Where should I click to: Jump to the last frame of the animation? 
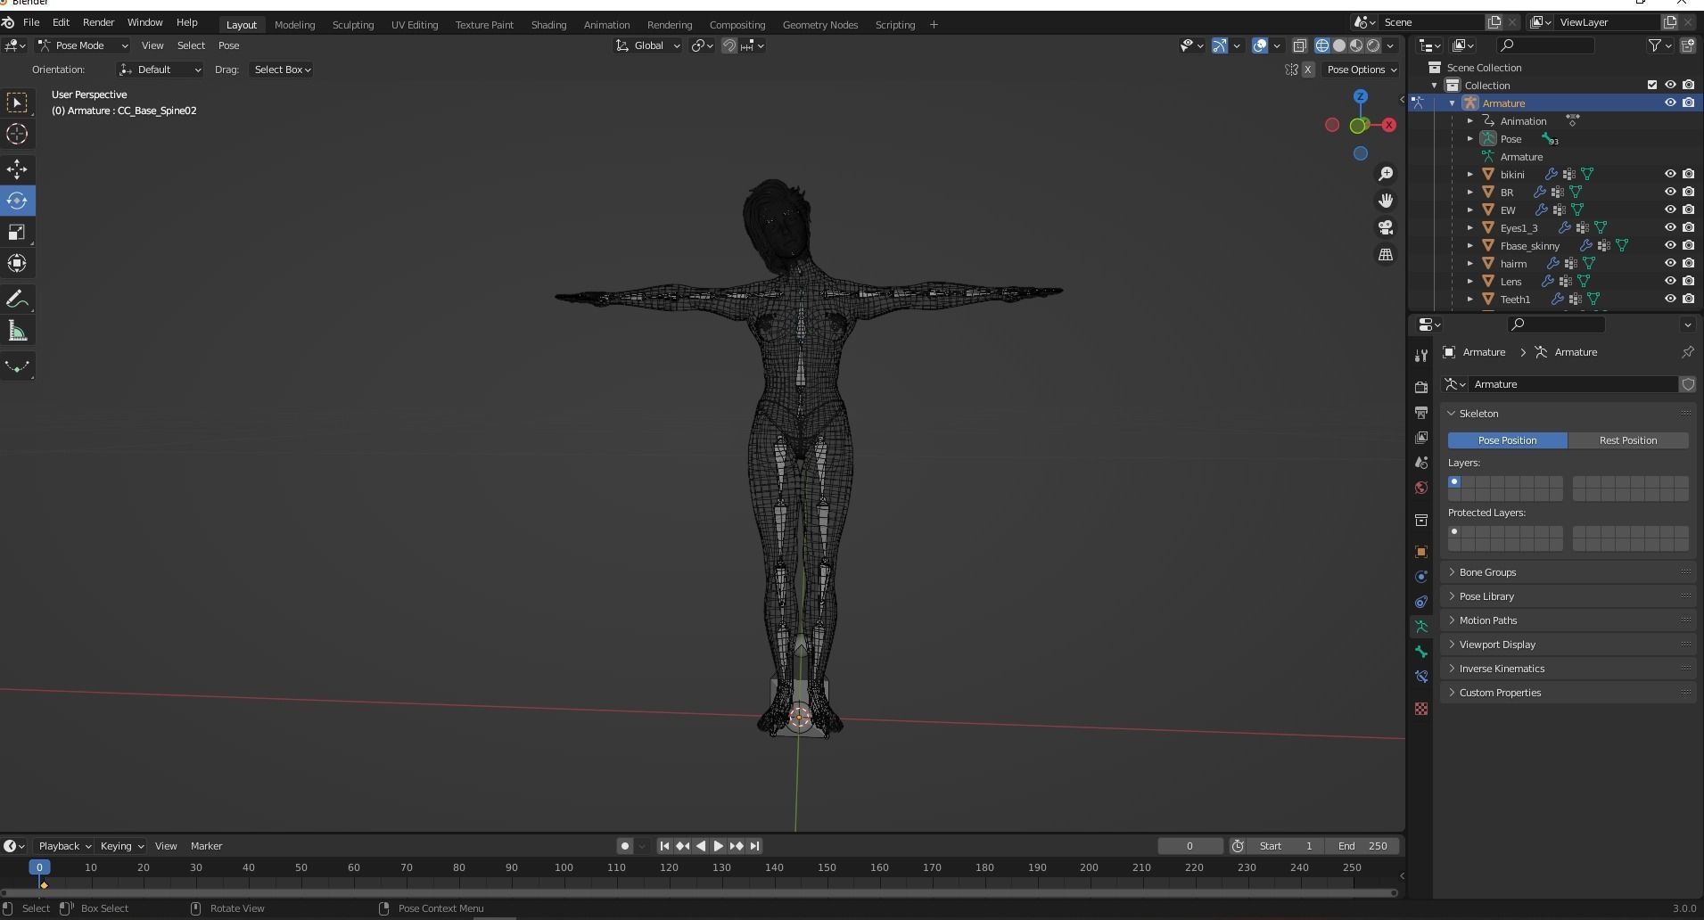(x=754, y=846)
